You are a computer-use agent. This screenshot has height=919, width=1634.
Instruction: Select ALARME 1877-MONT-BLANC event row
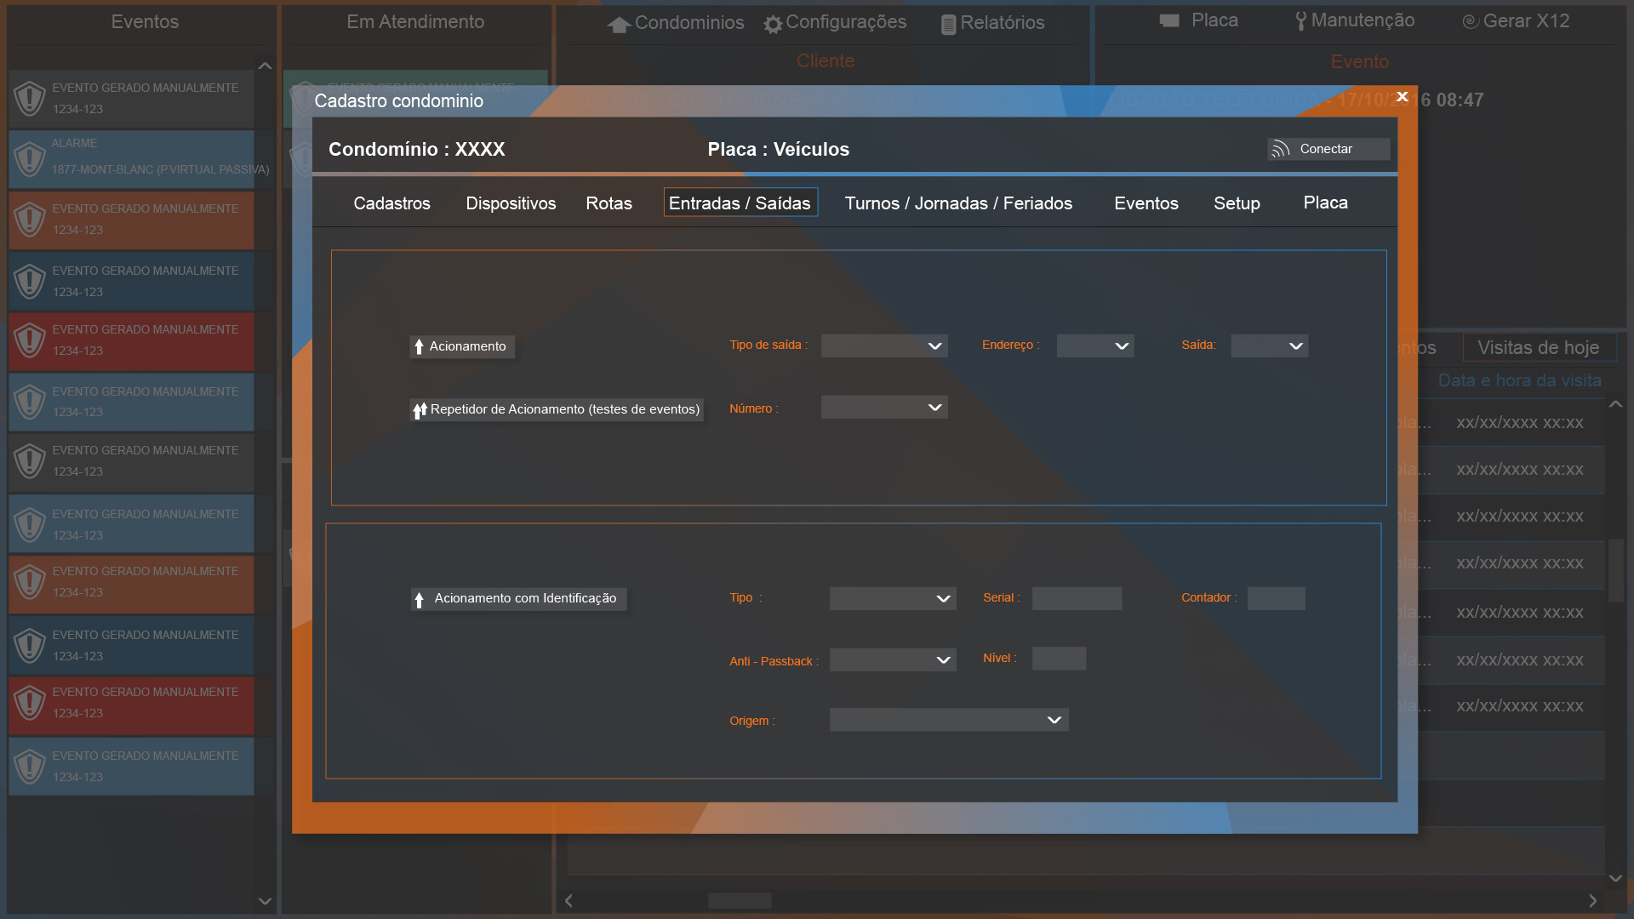pyautogui.click(x=132, y=159)
